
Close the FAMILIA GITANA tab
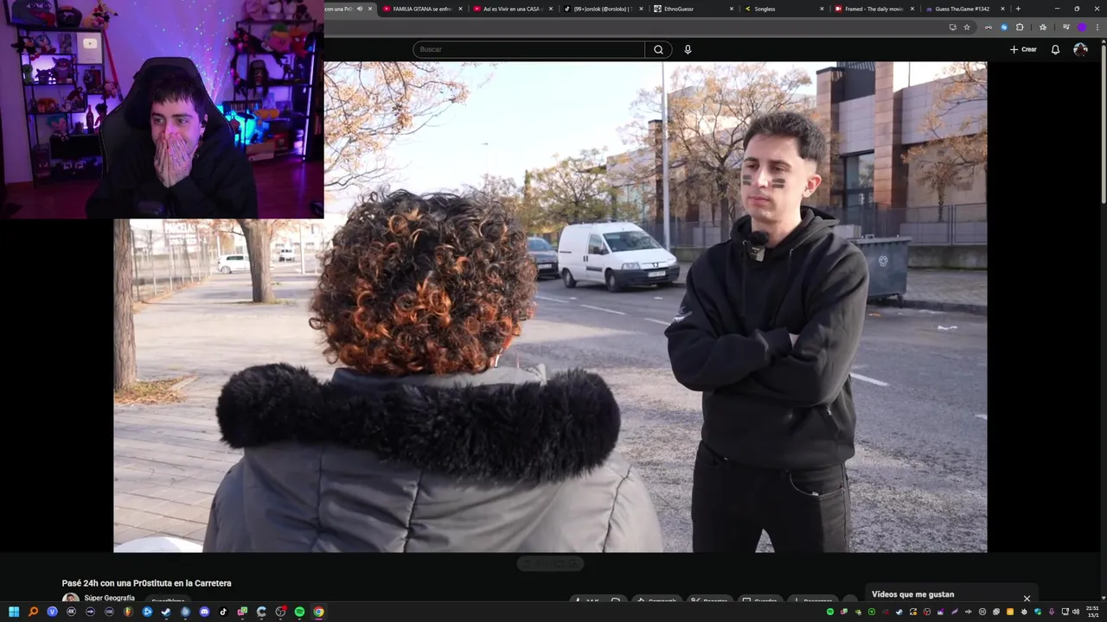click(x=460, y=9)
